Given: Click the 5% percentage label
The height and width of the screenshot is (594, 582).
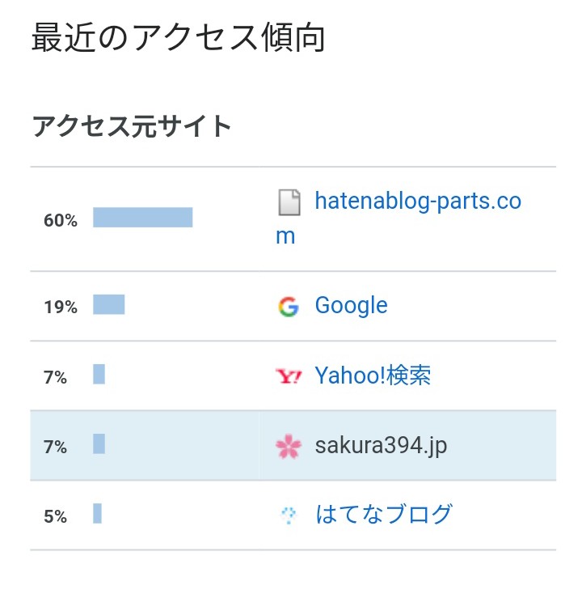Looking at the screenshot, I should click(x=55, y=517).
